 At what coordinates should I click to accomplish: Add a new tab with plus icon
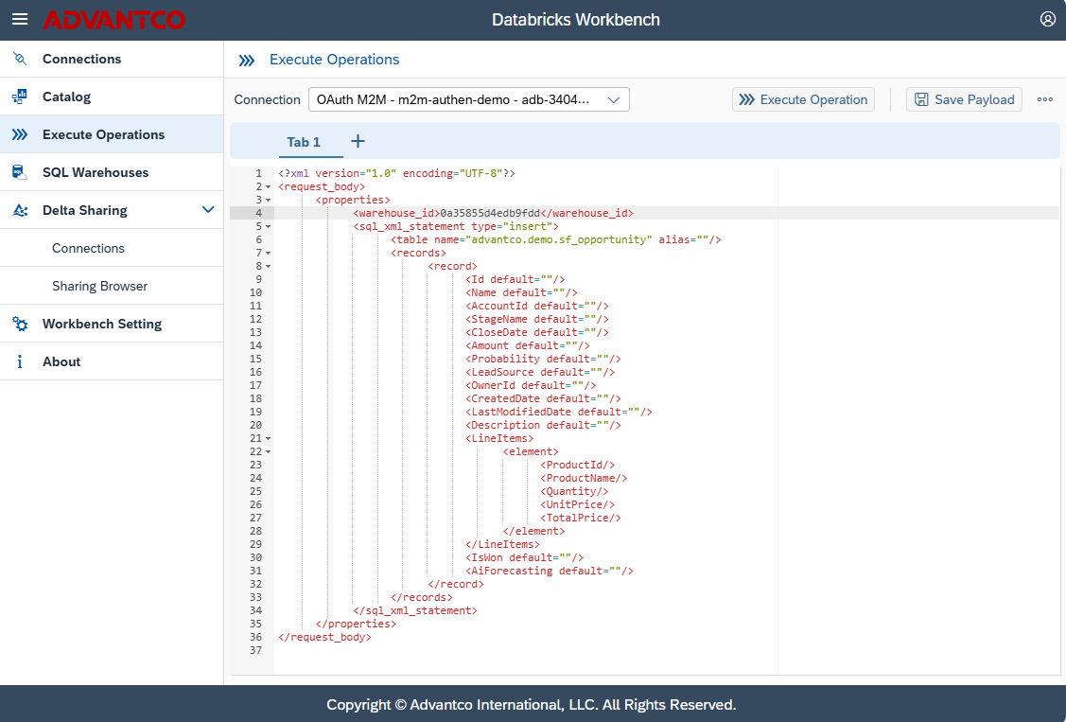pyautogui.click(x=358, y=141)
